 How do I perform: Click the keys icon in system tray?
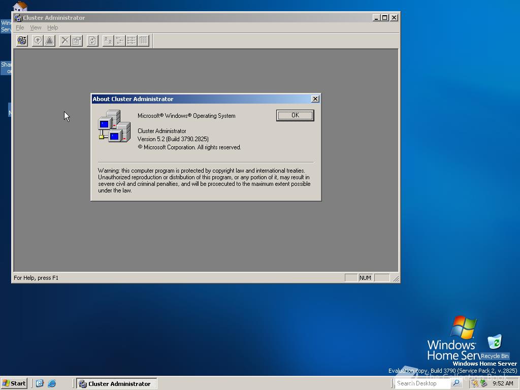475,383
